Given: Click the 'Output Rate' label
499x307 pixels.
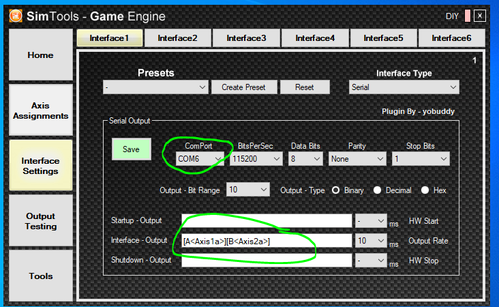Looking at the screenshot, I should (x=428, y=241).
